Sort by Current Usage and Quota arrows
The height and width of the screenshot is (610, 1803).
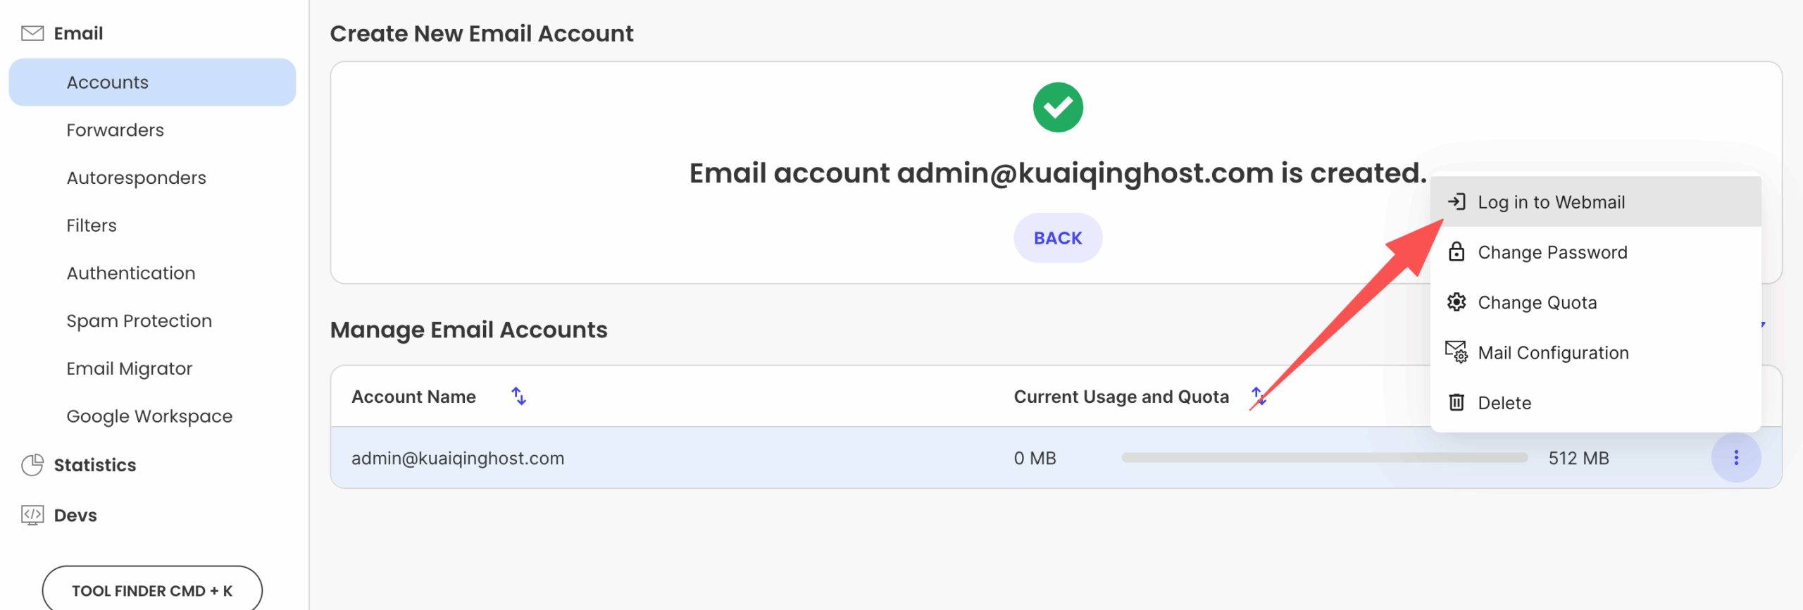[x=1258, y=397]
